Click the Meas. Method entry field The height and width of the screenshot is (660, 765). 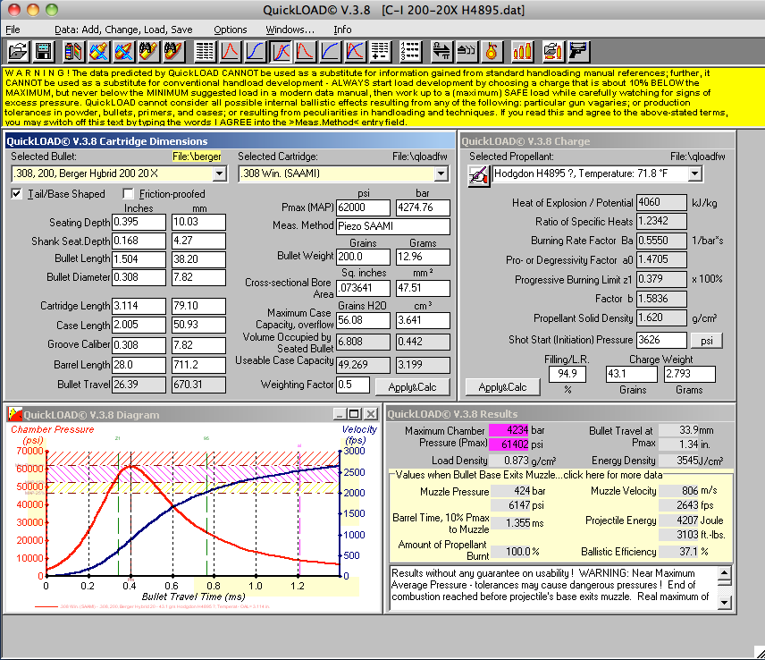coord(393,226)
